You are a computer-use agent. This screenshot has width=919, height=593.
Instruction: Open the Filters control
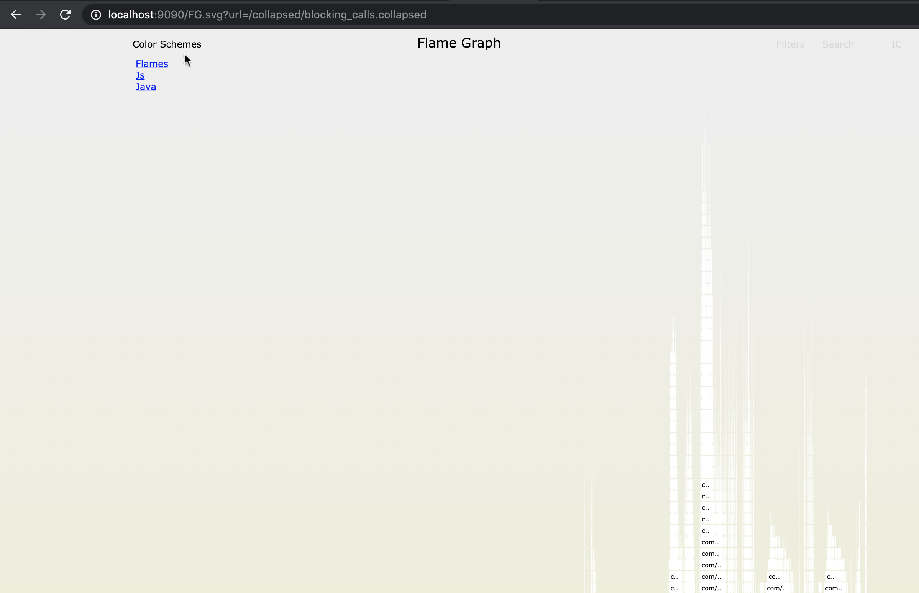tap(790, 44)
